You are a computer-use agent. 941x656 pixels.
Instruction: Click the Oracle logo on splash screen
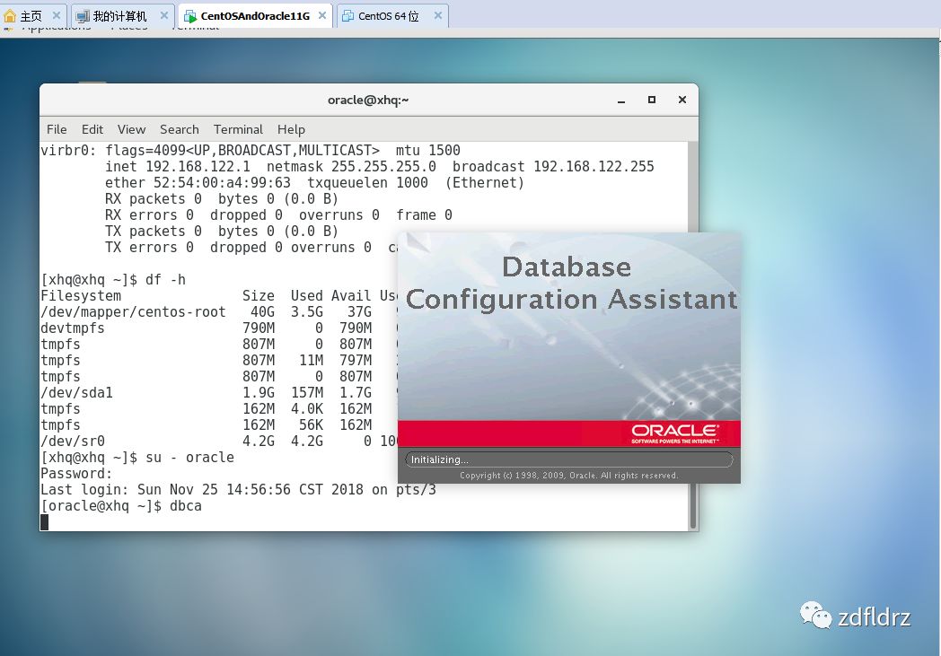pos(674,433)
